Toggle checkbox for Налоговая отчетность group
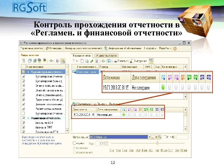The image size is (224, 168). 23,118
